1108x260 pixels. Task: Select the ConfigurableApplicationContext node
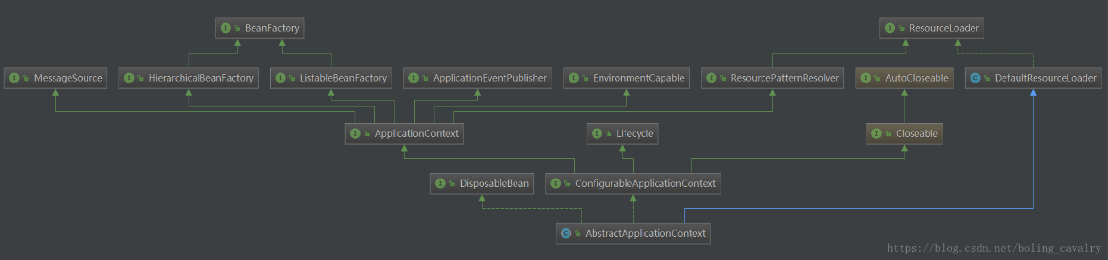pos(633,183)
